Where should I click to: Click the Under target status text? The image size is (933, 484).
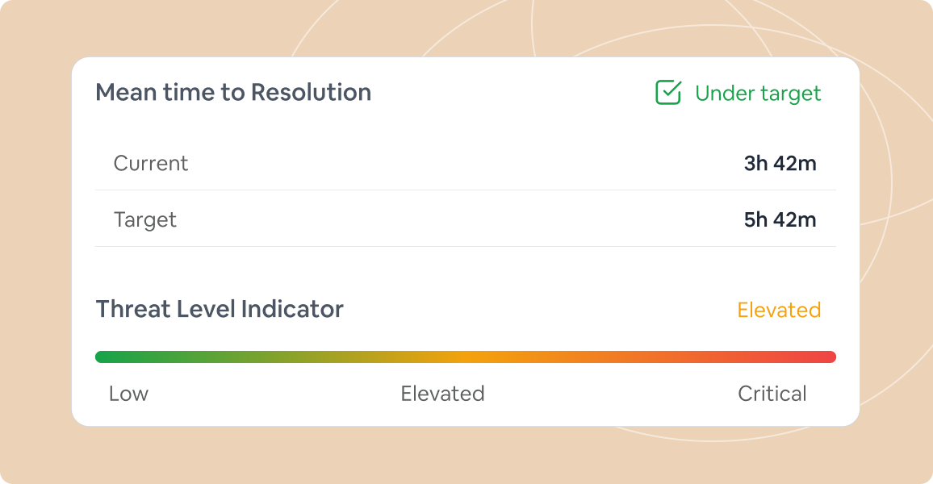click(x=757, y=94)
